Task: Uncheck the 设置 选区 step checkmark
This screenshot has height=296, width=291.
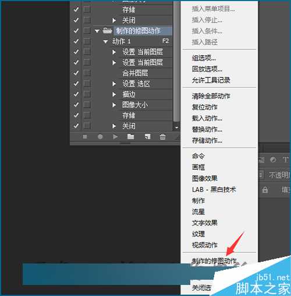Action: pyautogui.click(x=76, y=84)
